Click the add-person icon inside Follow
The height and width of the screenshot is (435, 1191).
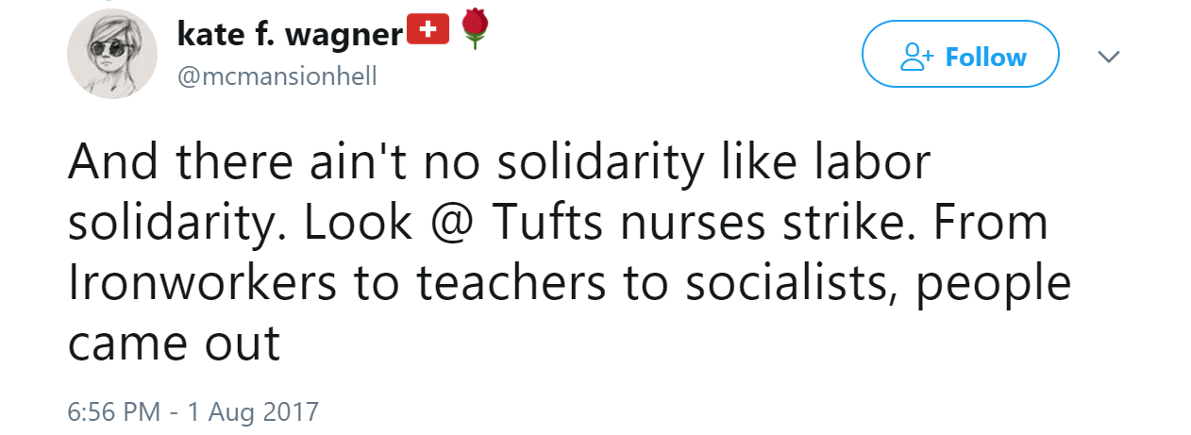915,58
